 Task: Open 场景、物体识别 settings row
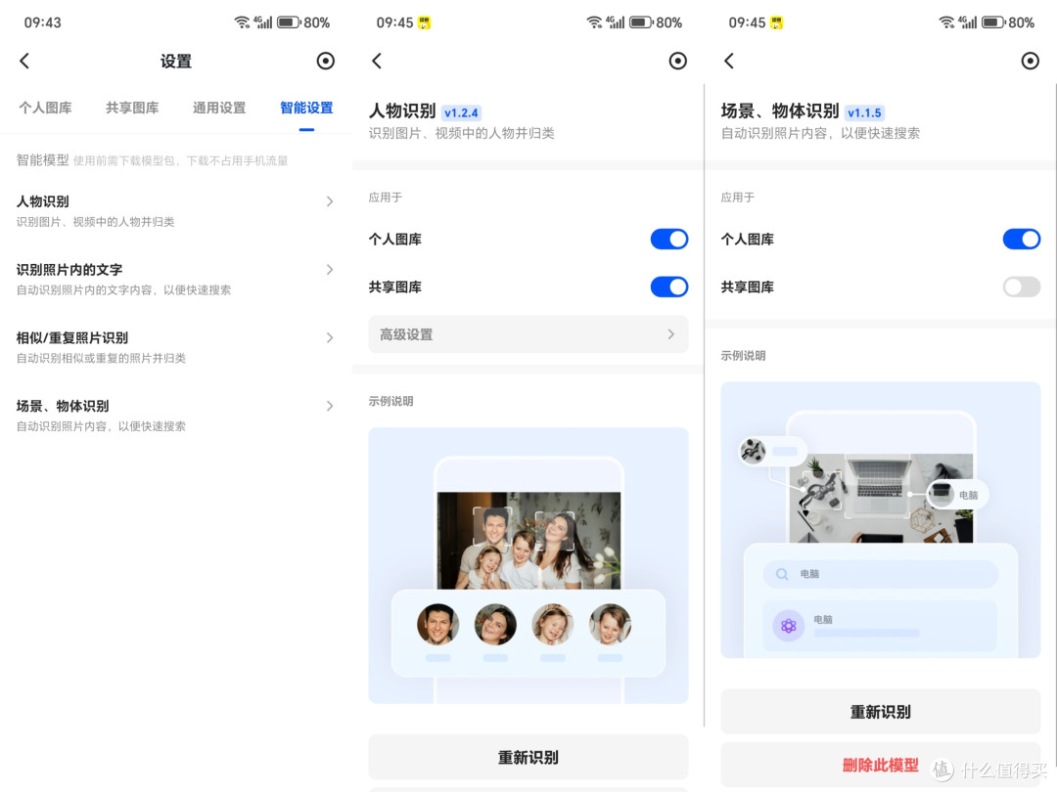[175, 415]
